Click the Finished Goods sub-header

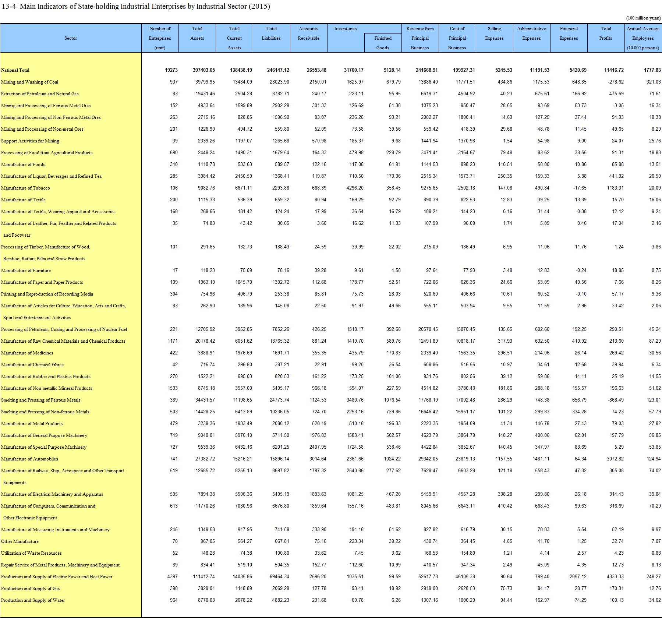tap(383, 43)
